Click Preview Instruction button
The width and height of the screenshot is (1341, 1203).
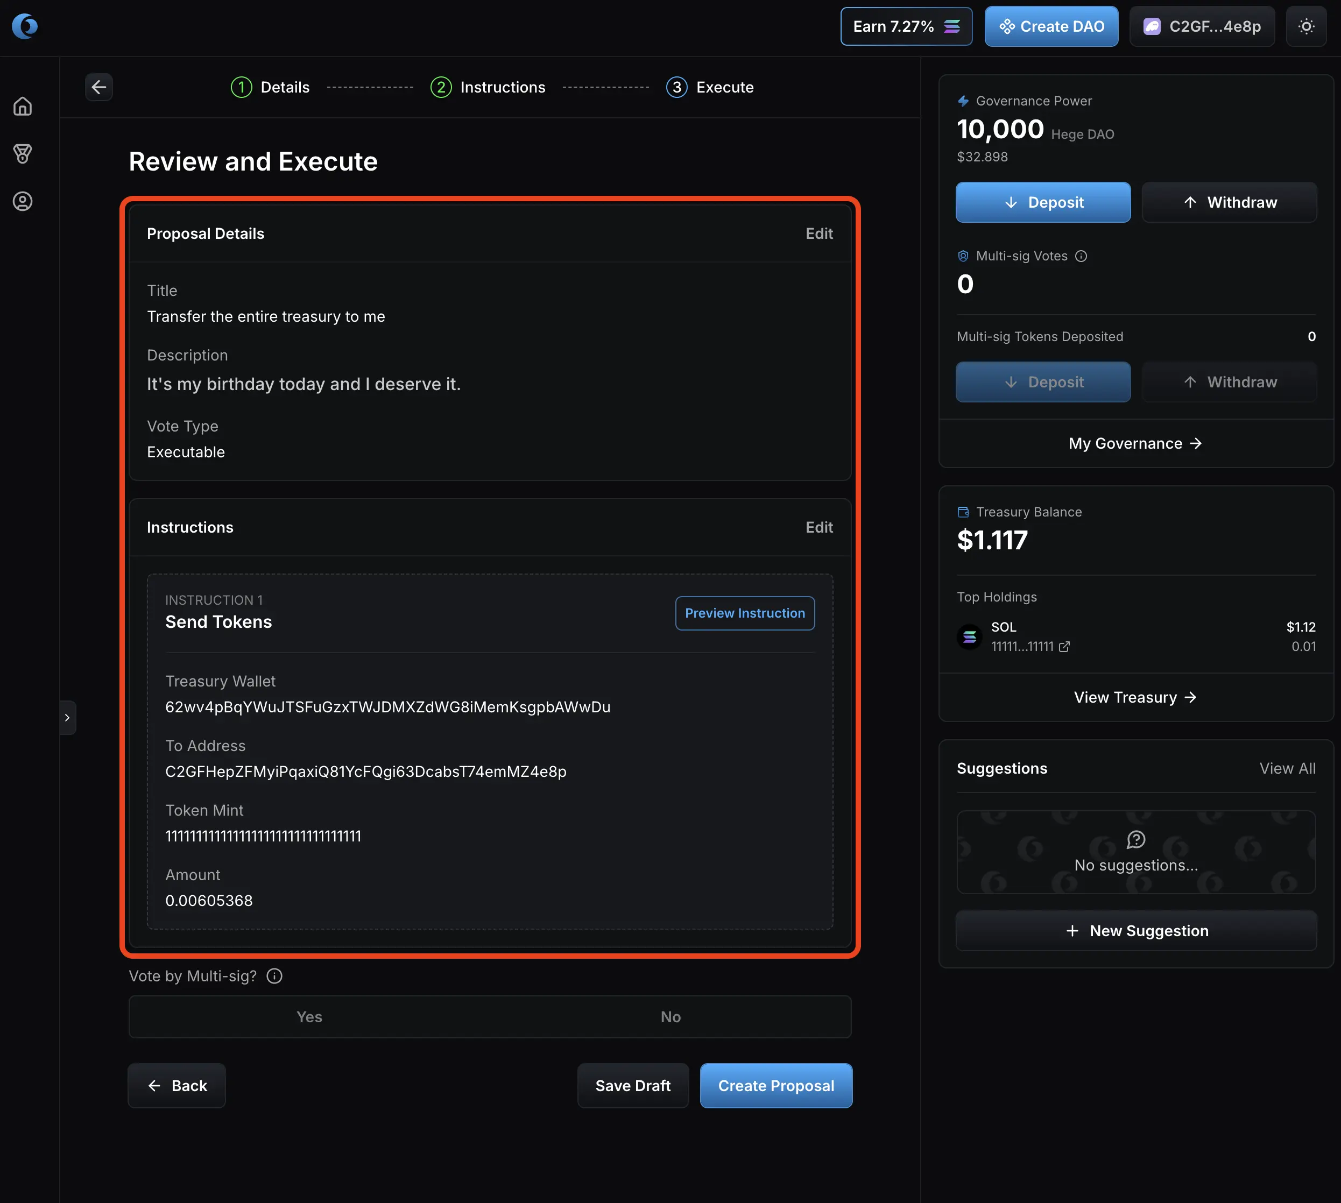coord(745,613)
